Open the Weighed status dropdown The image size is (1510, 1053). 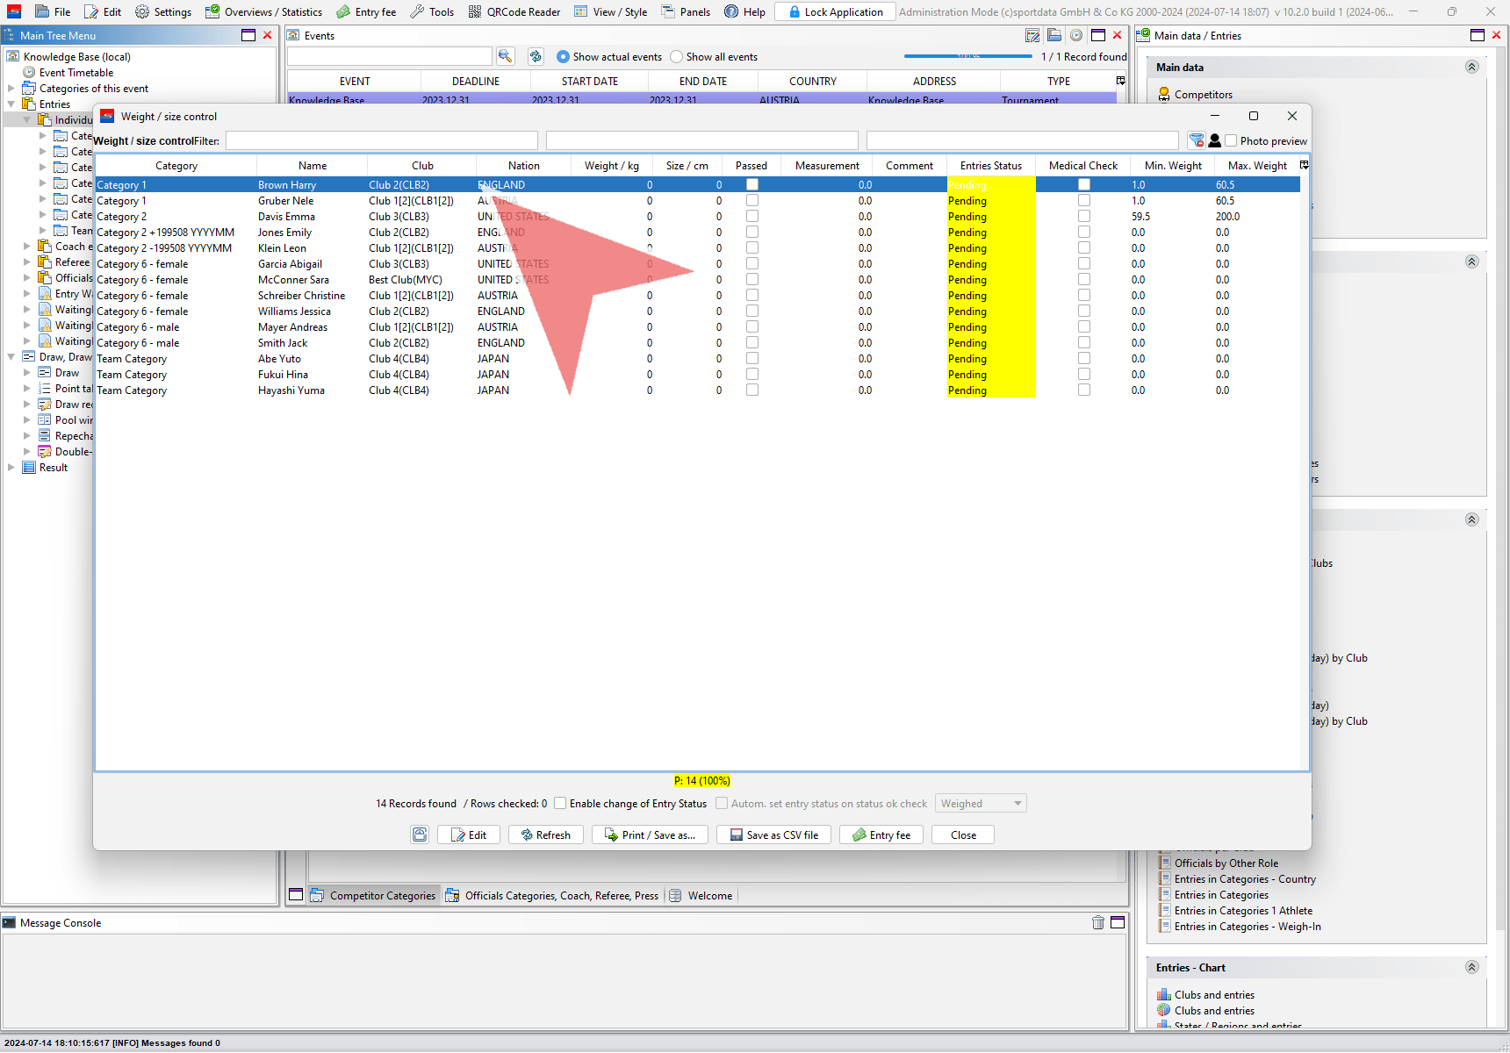(x=981, y=803)
